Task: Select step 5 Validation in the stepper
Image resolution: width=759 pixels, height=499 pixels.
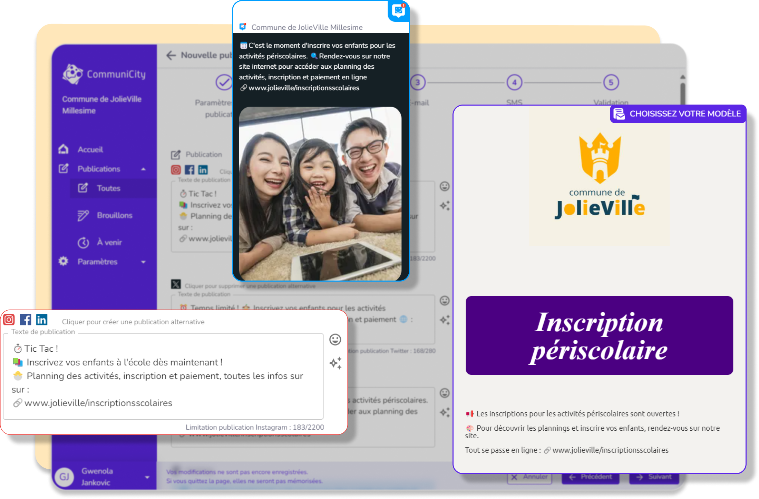Action: click(x=611, y=82)
